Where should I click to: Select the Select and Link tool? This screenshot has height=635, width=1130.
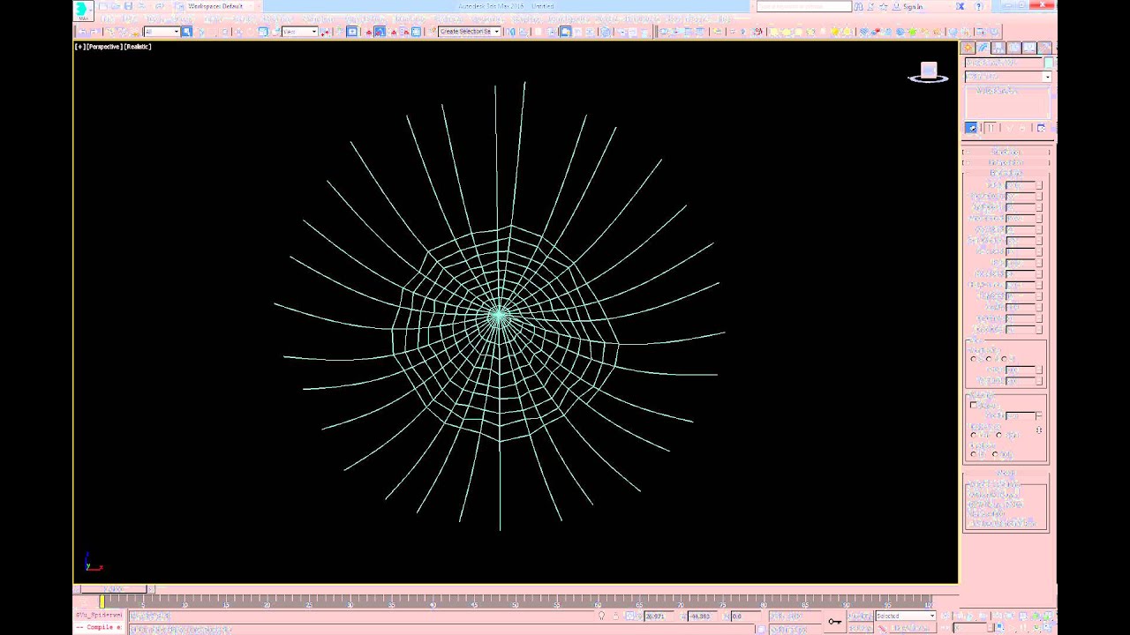coord(109,32)
